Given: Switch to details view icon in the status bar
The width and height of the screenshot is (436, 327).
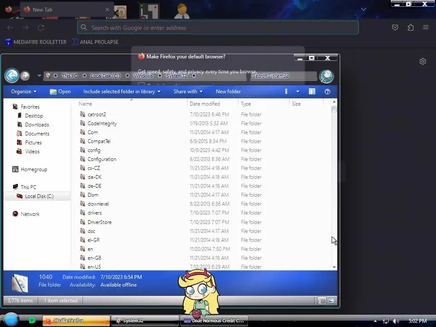Looking at the screenshot, I should (322, 301).
